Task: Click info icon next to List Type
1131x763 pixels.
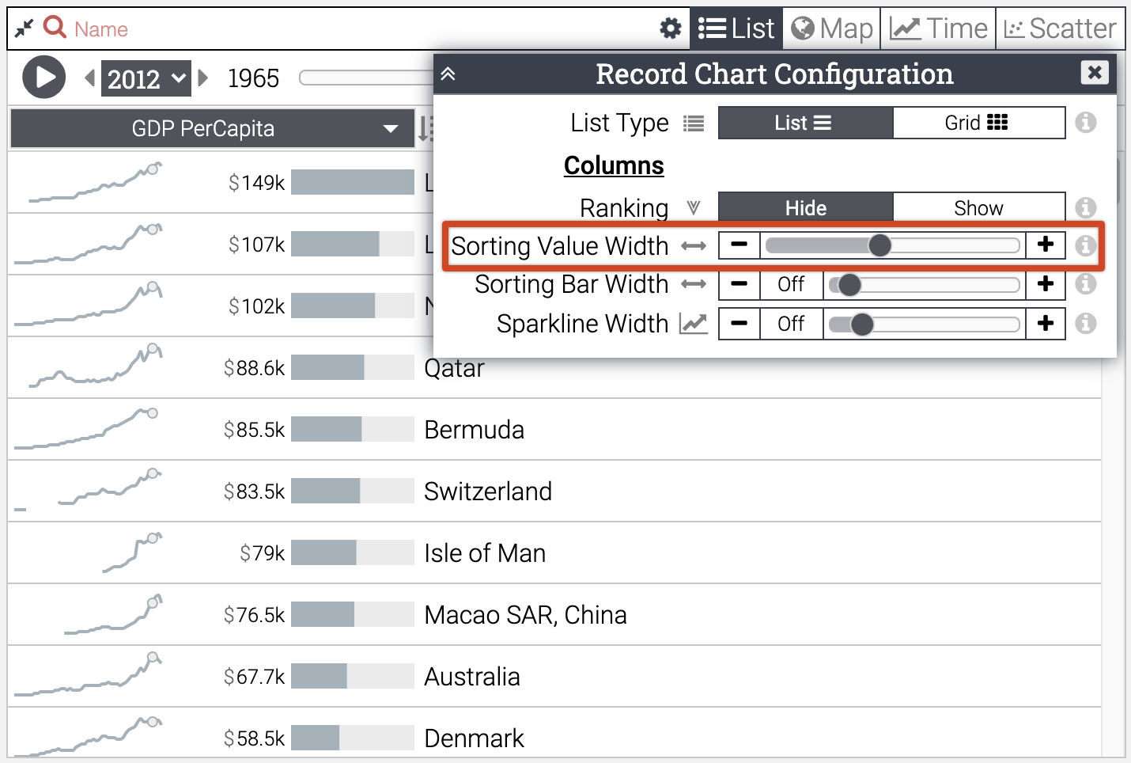Action: point(1086,123)
